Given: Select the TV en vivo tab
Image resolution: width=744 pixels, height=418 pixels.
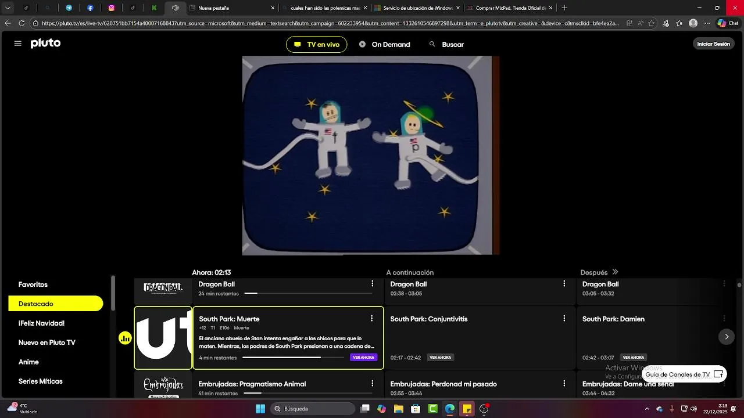Looking at the screenshot, I should click(x=317, y=45).
